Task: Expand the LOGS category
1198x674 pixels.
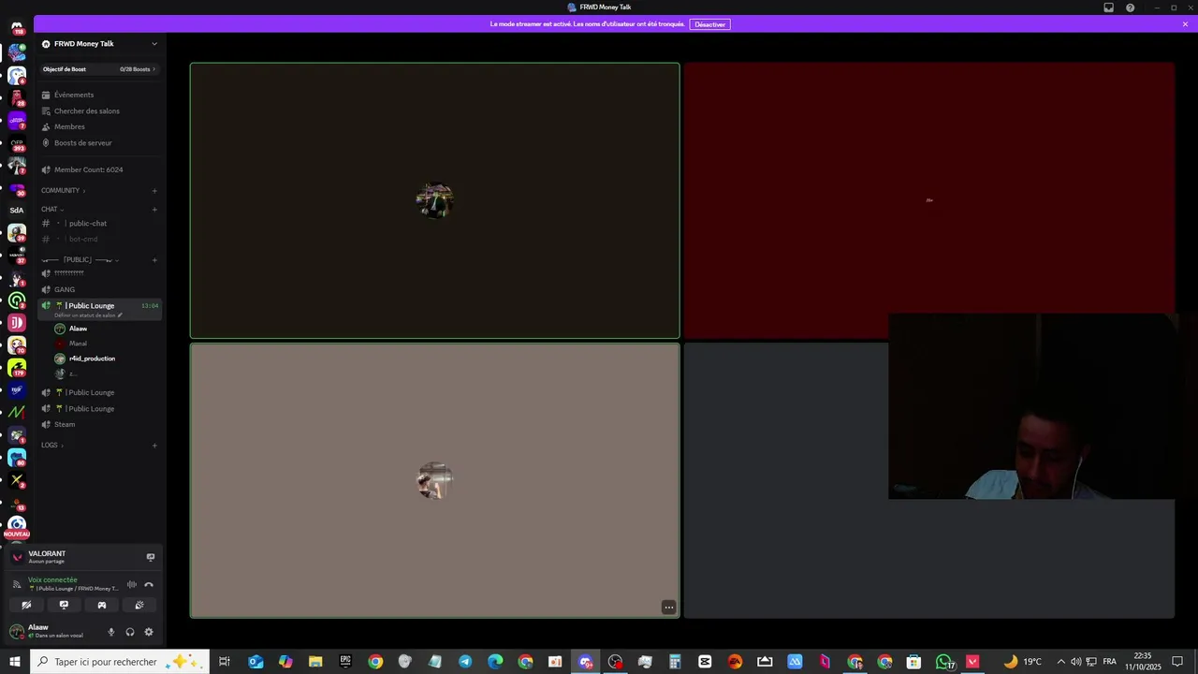Action: [x=52, y=445]
